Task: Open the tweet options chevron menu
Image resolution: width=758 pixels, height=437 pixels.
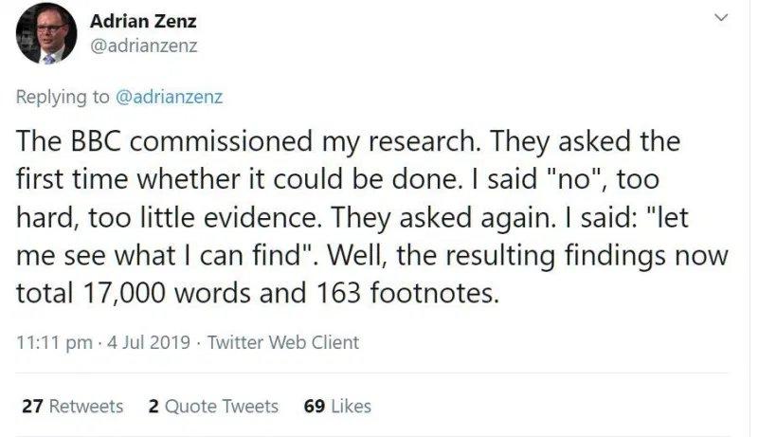Action: pyautogui.click(x=722, y=19)
